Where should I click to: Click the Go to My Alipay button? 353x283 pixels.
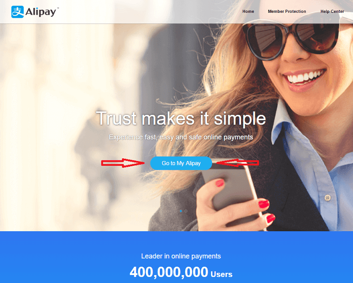pyautogui.click(x=181, y=163)
